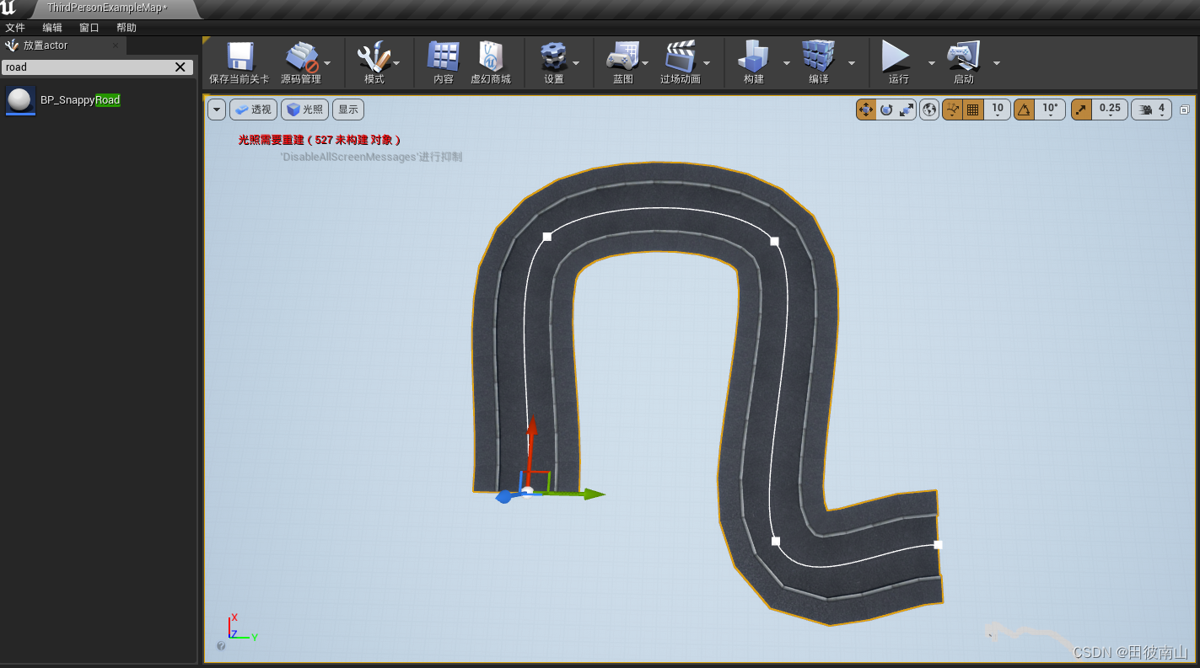Click the Save Current Level floppy icon
This screenshot has width=1200, height=668.
[x=239, y=56]
